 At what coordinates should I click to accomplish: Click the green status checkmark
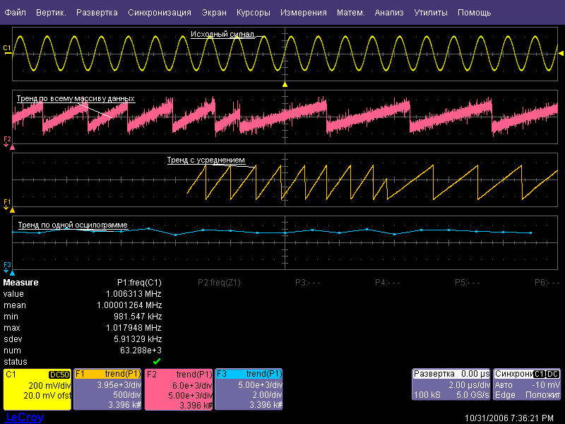pyautogui.click(x=157, y=362)
